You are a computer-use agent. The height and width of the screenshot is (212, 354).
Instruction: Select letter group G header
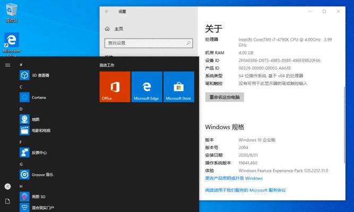point(21,164)
